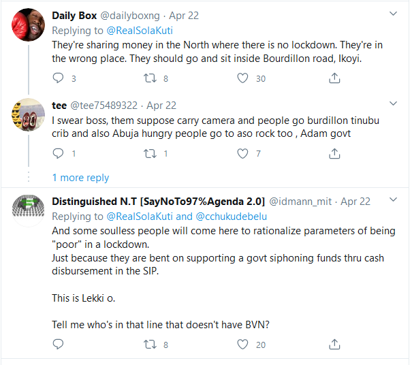Viewport: 412px width, 365px height.
Task: Open more options on Distinguished N.T tweet
Action: (392, 200)
